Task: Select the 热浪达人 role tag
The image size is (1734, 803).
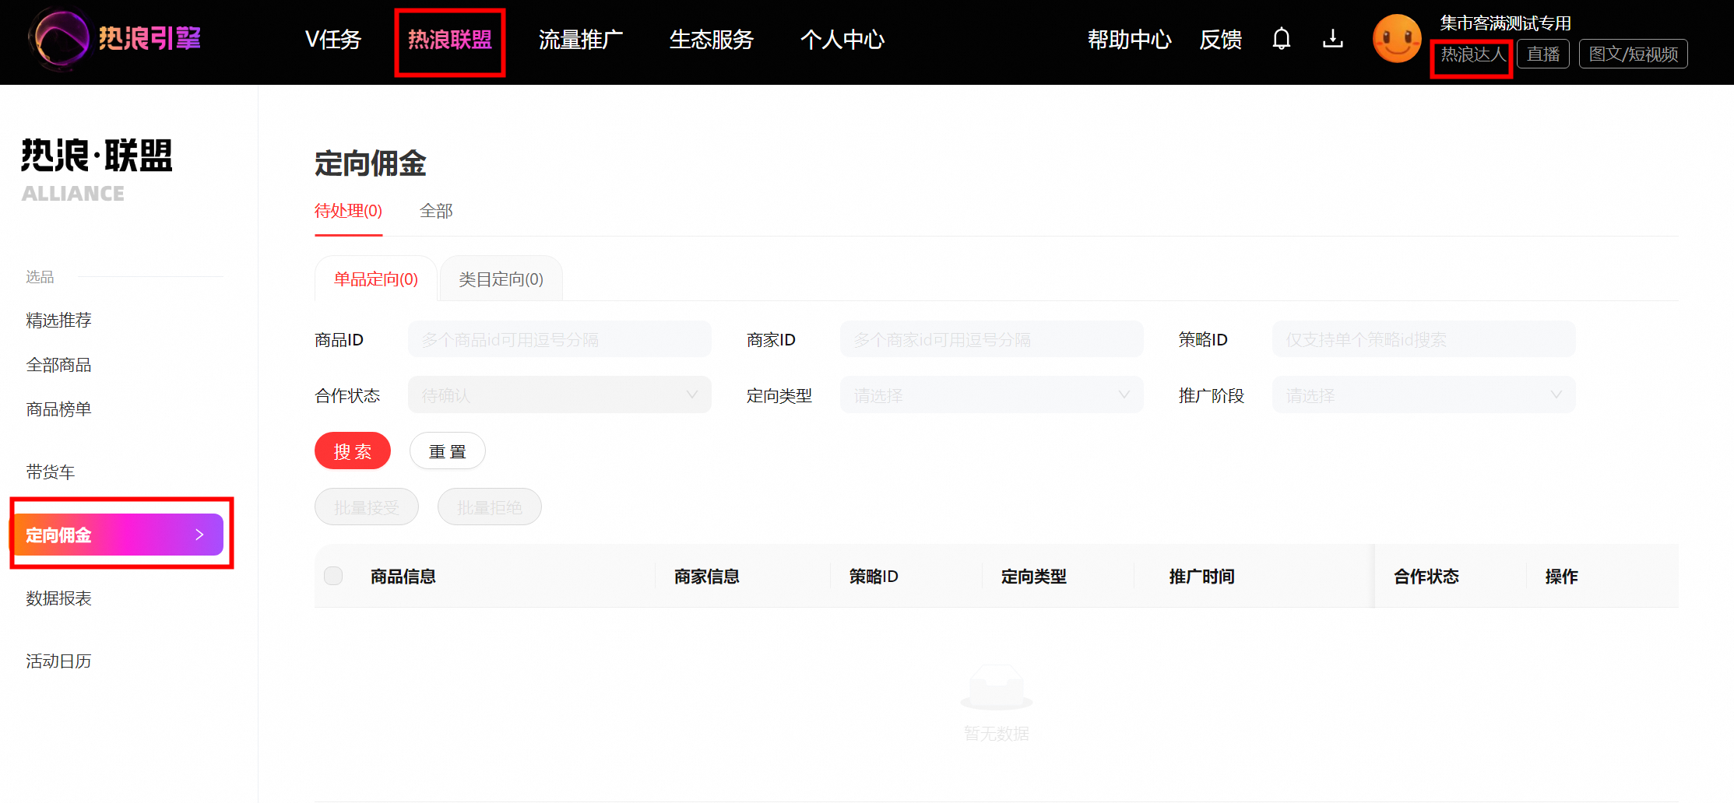Action: coord(1472,54)
